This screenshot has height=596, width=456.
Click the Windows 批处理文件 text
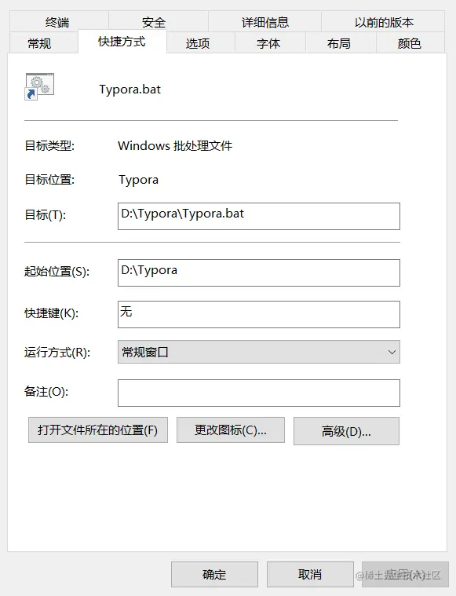point(175,146)
